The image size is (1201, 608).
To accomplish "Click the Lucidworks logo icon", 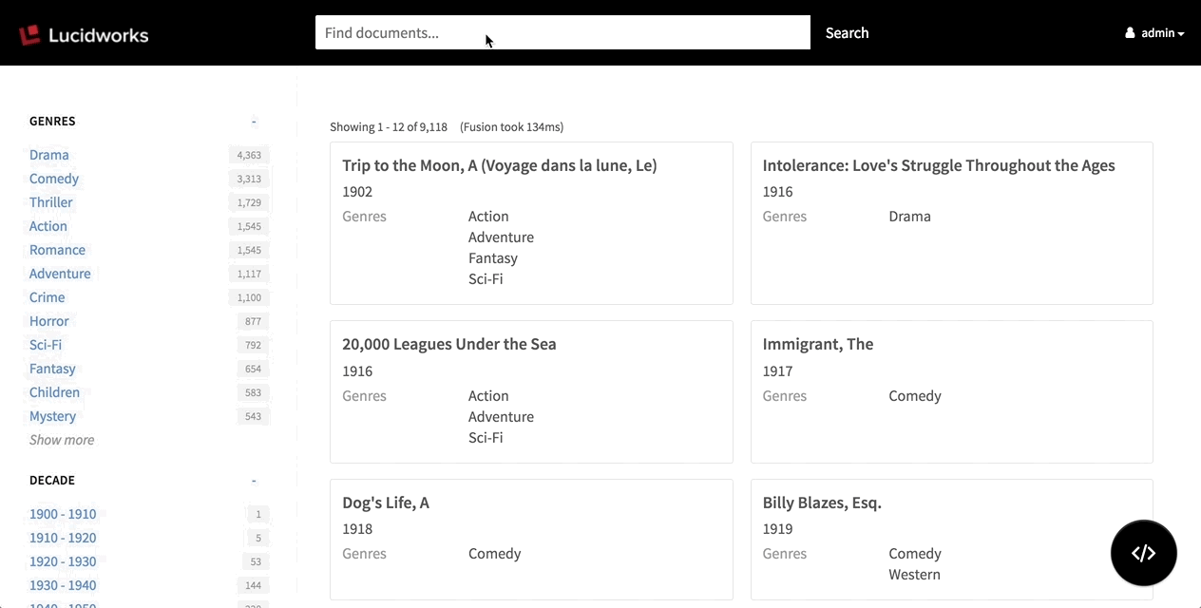I will point(30,34).
